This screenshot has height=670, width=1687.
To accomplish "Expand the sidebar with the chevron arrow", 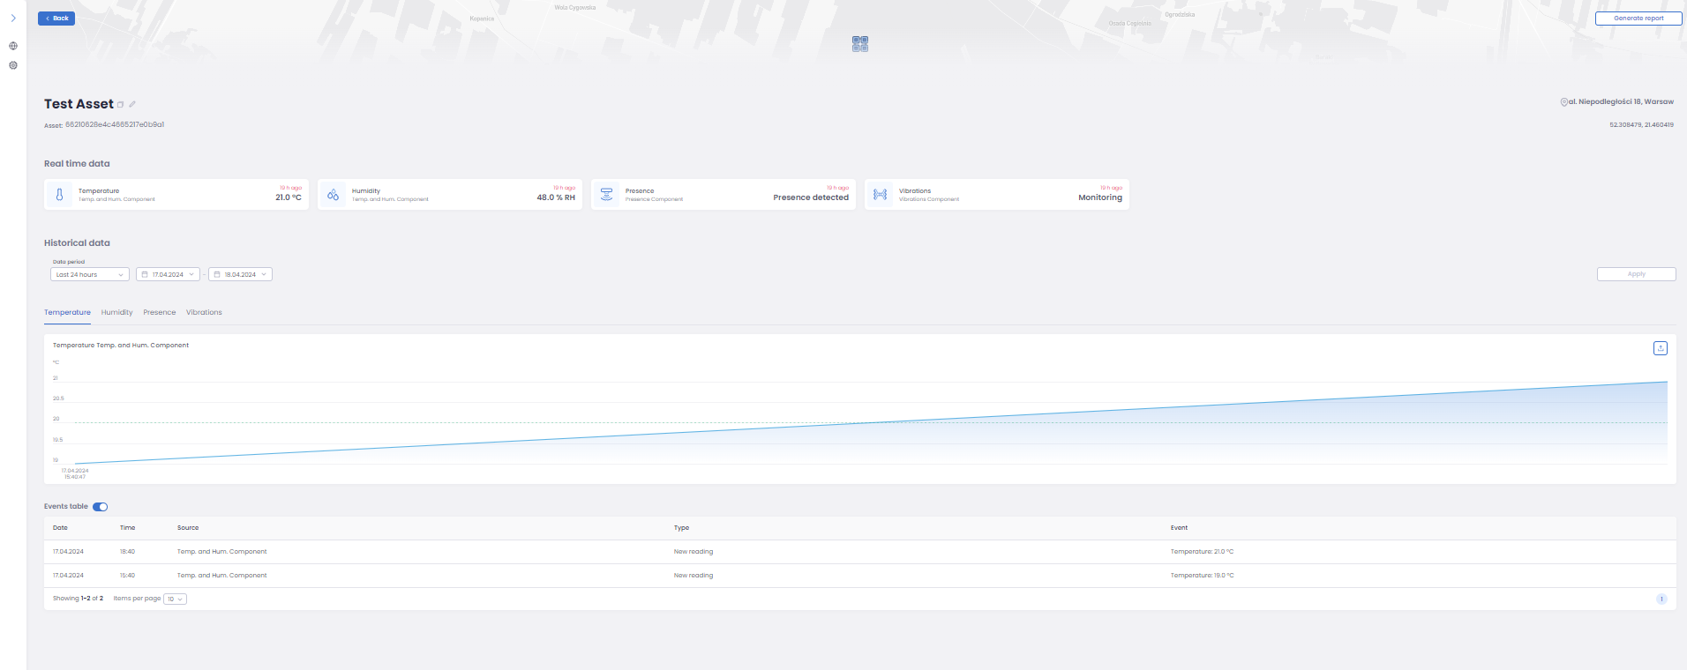I will (x=13, y=18).
